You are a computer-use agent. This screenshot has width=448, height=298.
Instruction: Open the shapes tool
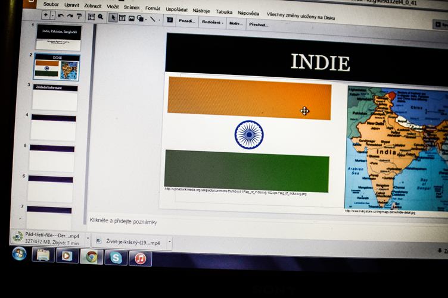pos(140,18)
